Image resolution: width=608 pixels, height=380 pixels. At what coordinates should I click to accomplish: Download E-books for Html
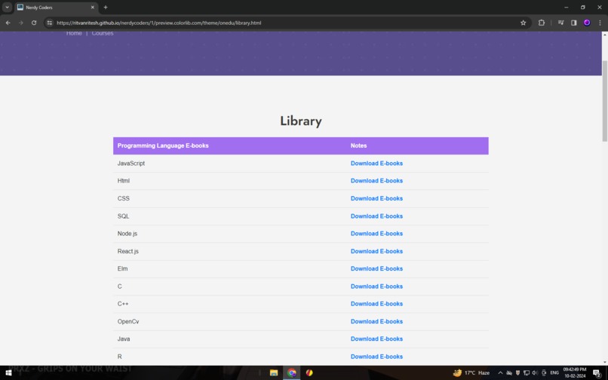coord(376,181)
